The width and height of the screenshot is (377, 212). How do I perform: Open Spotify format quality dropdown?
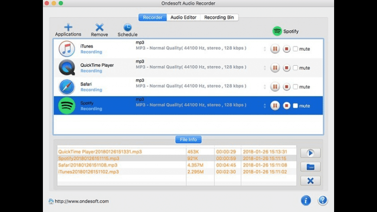click(265, 106)
